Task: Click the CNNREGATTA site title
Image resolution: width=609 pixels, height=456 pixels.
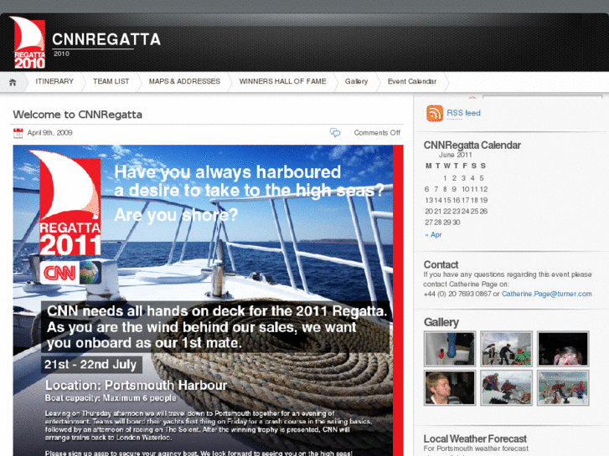Action: (106, 39)
